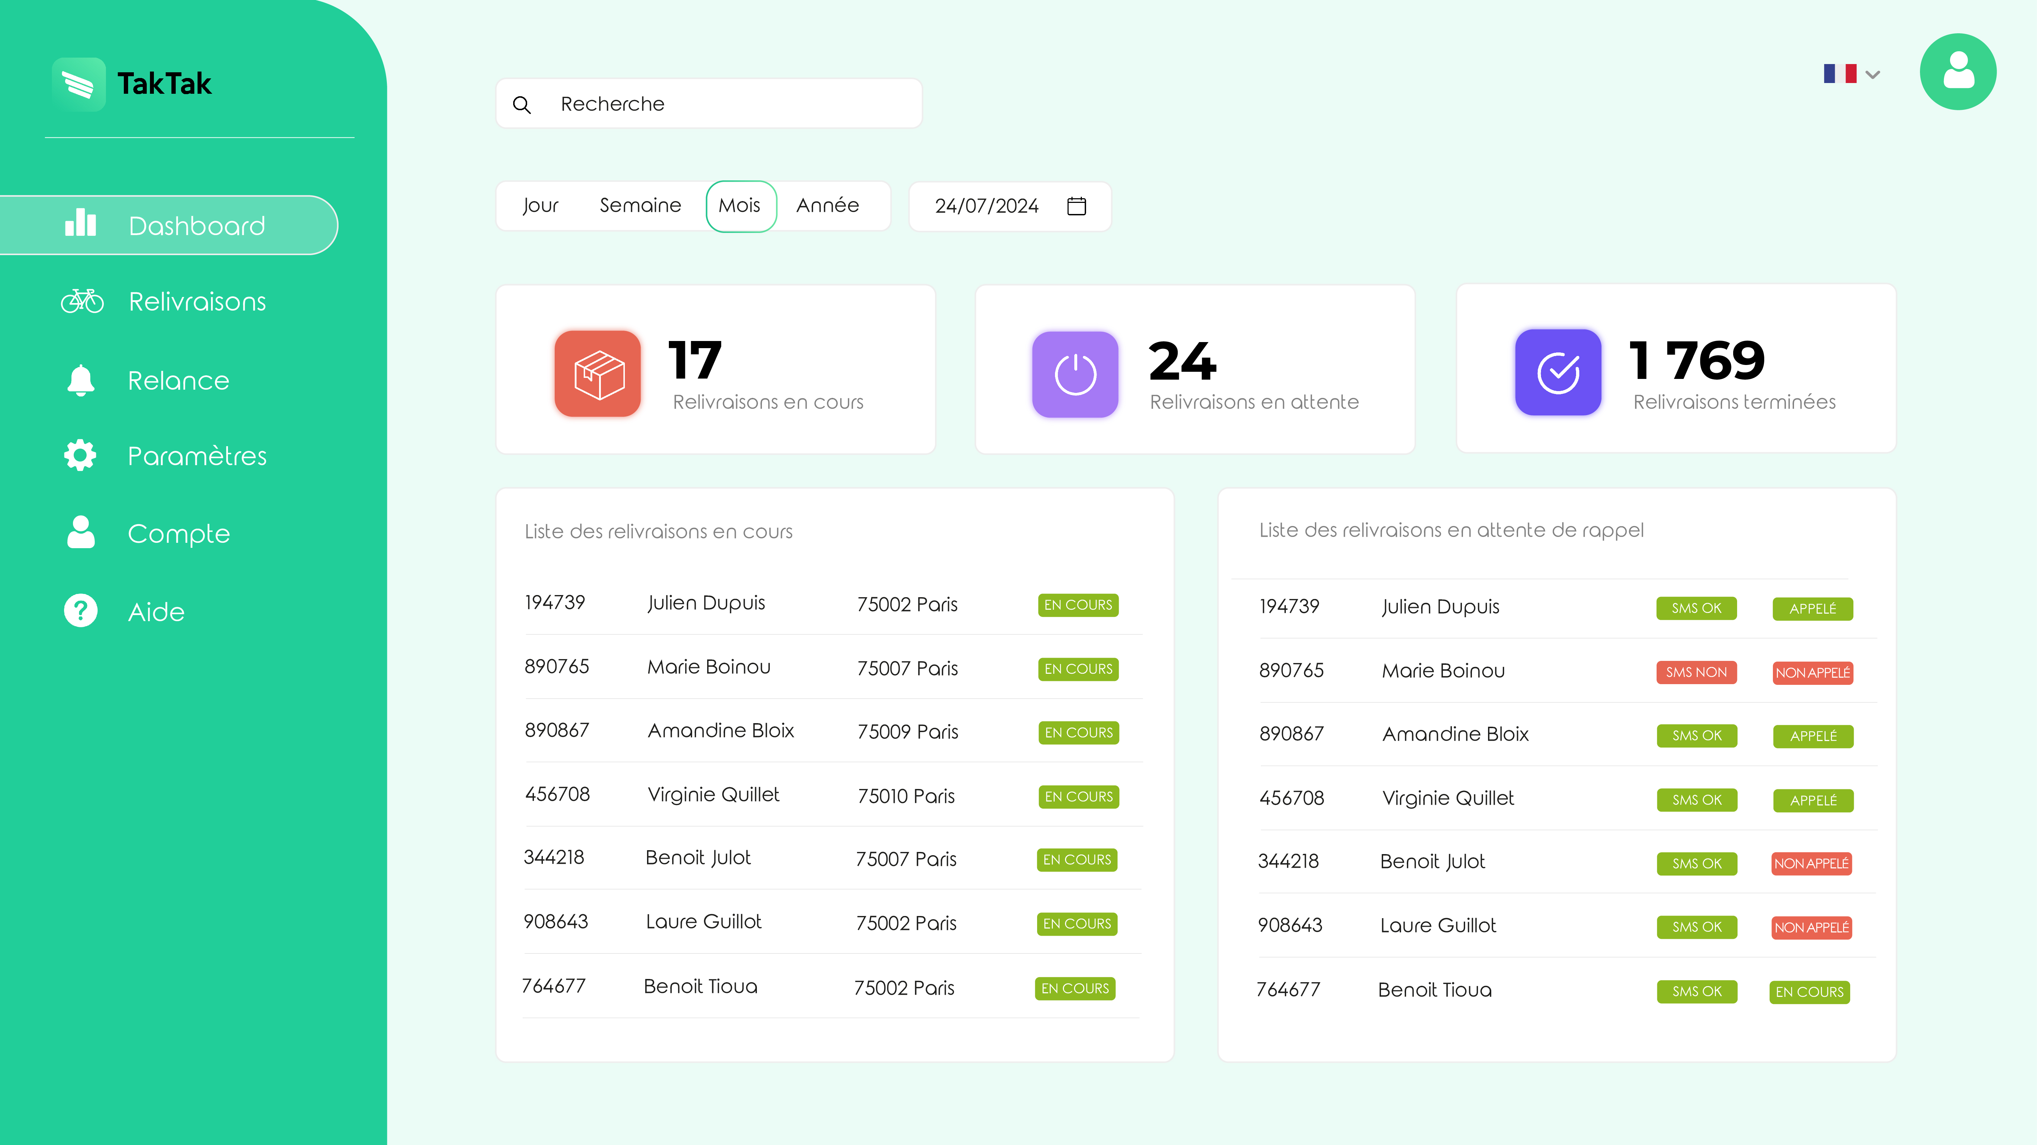Click 75010 Paris address cell

906,795
